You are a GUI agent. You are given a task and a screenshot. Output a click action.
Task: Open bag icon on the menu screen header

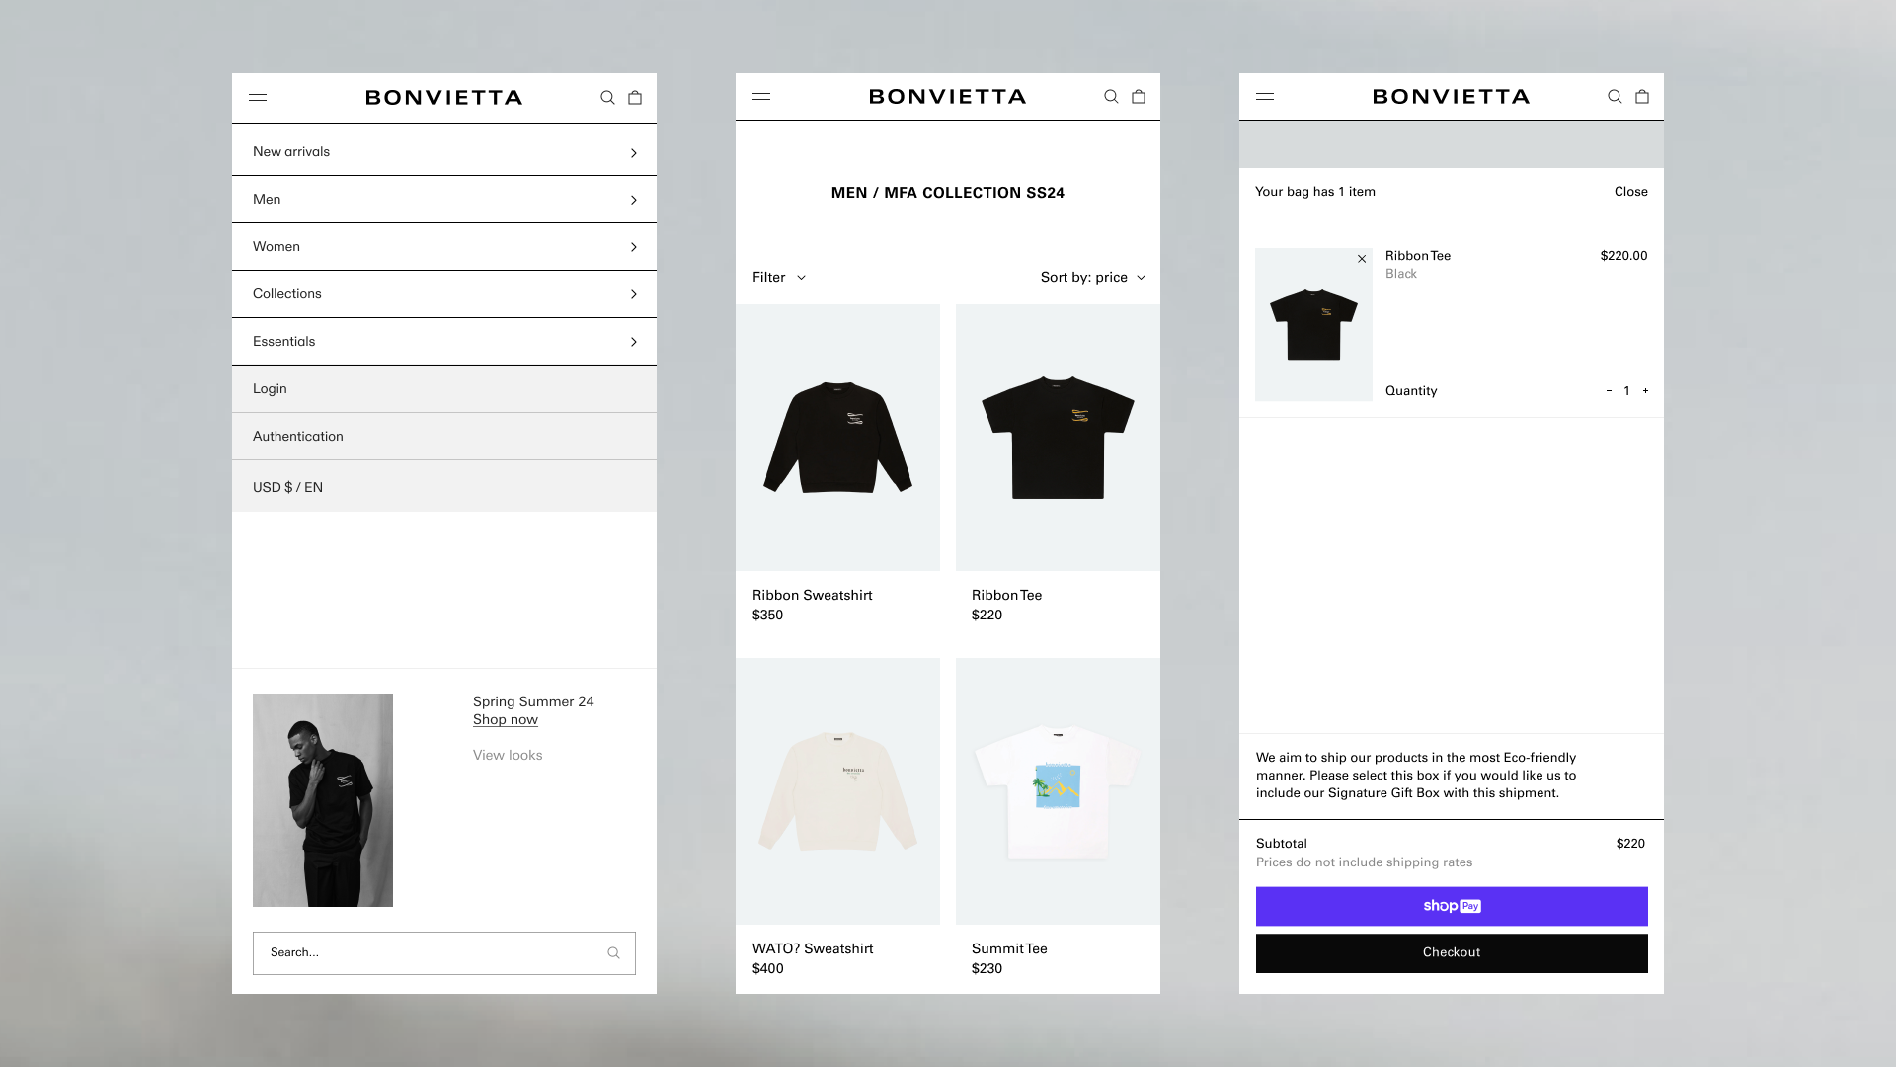[x=635, y=98]
